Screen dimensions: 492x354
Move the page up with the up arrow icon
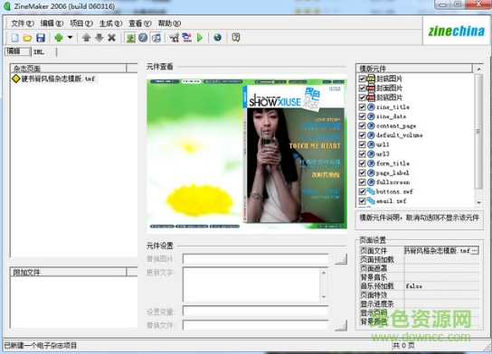(x=86, y=38)
